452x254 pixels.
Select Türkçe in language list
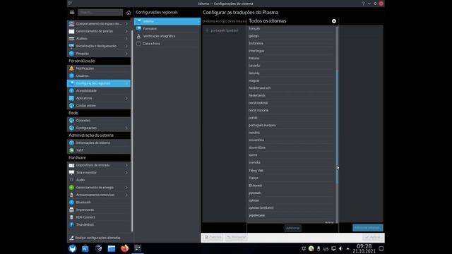tap(291, 178)
